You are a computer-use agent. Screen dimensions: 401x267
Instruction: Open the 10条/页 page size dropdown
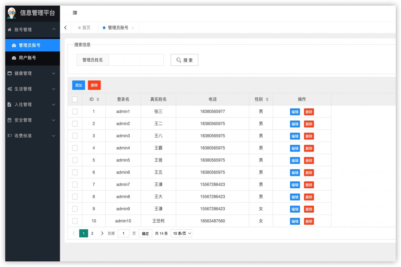pyautogui.click(x=181, y=233)
